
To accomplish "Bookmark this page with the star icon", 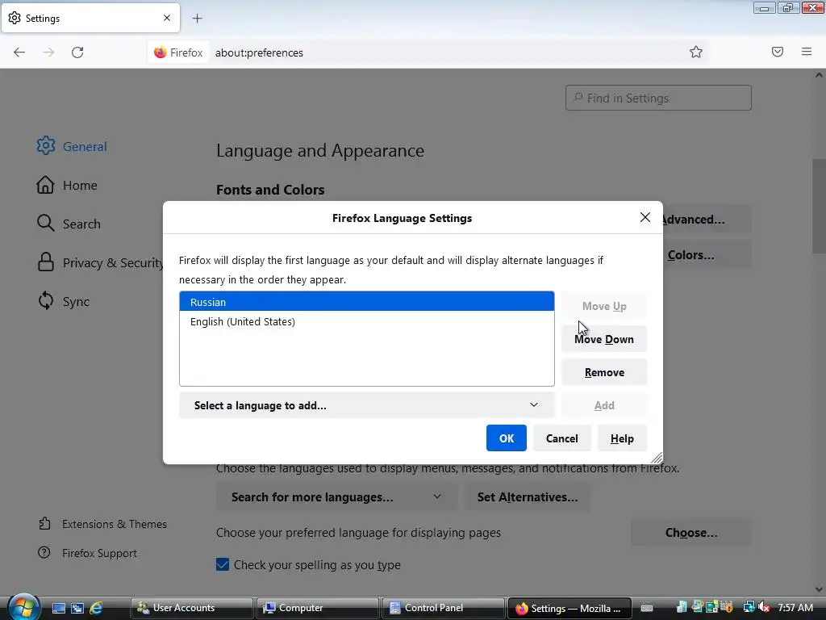I will click(x=696, y=52).
